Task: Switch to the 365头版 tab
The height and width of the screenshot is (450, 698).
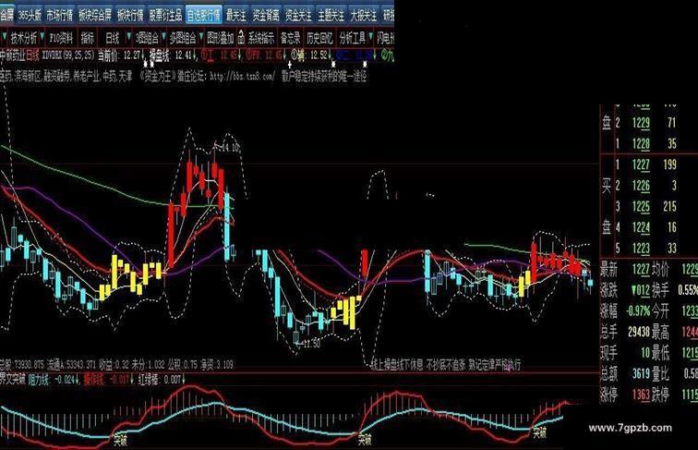Action: 30,16
